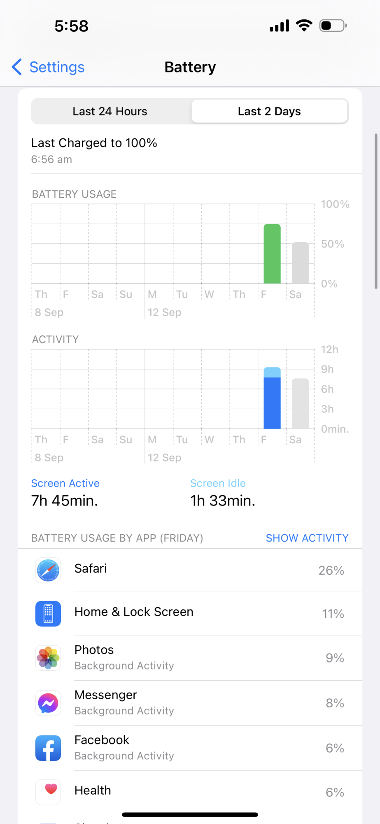380x824 pixels.
Task: Tap the battery status bar icon
Action: click(x=333, y=26)
